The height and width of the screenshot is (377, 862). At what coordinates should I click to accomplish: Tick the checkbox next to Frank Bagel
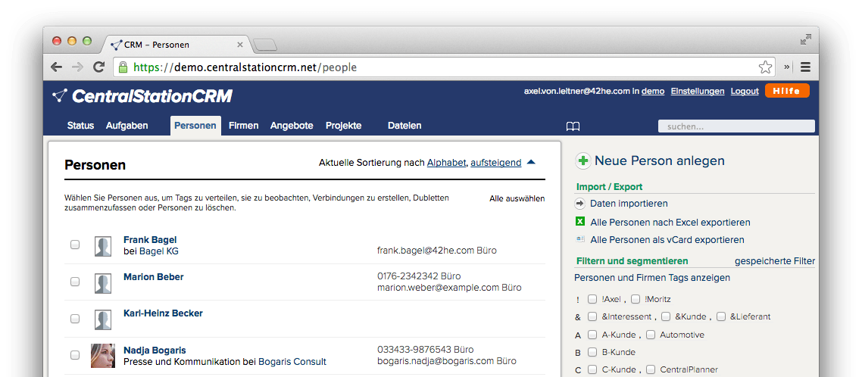(x=75, y=245)
